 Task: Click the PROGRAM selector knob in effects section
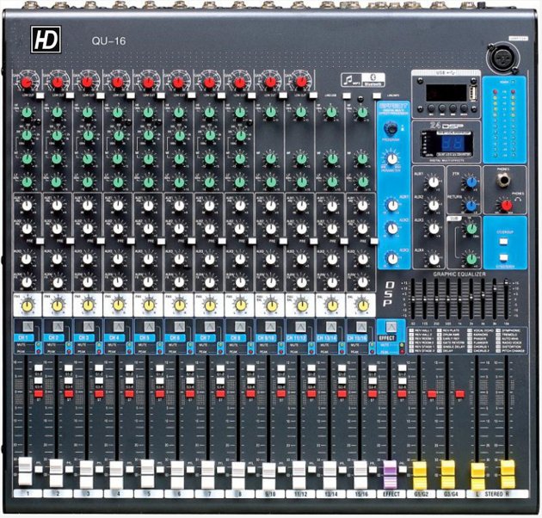391,128
